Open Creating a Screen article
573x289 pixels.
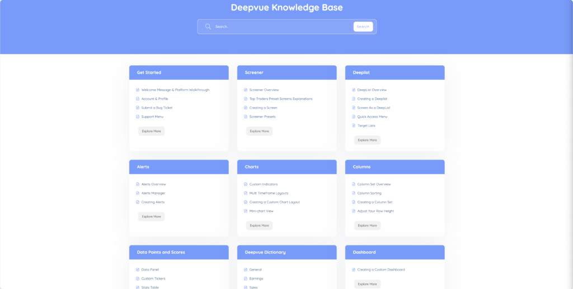click(263, 108)
